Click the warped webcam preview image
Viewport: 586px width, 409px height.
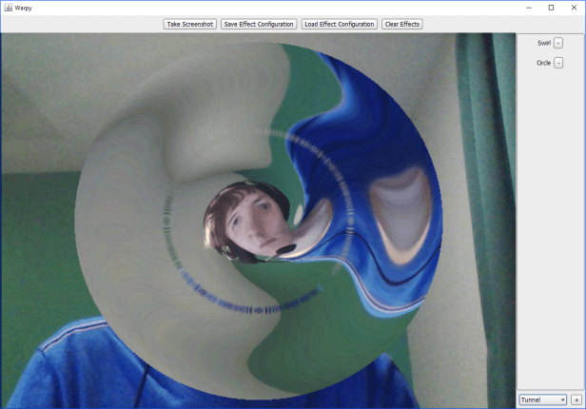258,221
